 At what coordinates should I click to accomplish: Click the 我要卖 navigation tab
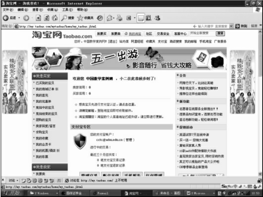116,34
